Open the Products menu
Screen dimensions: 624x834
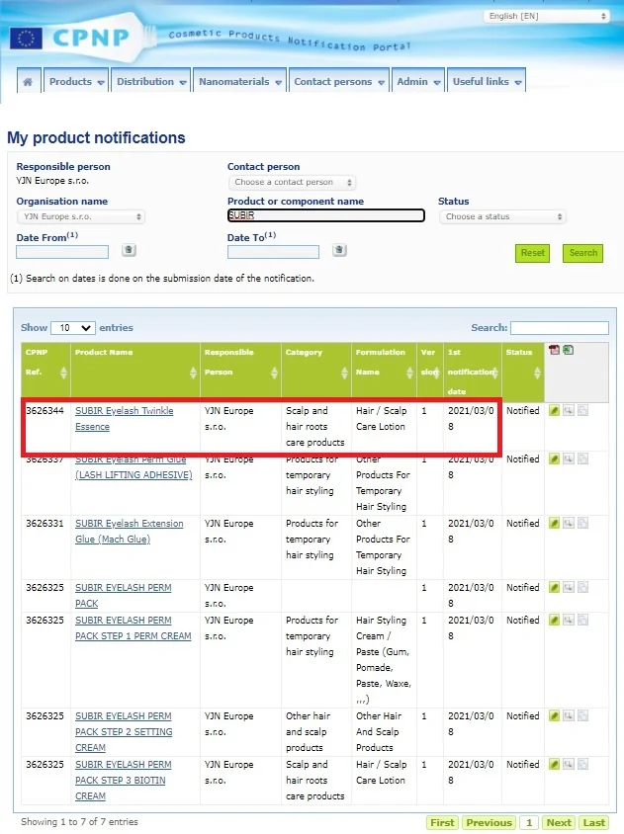(76, 81)
